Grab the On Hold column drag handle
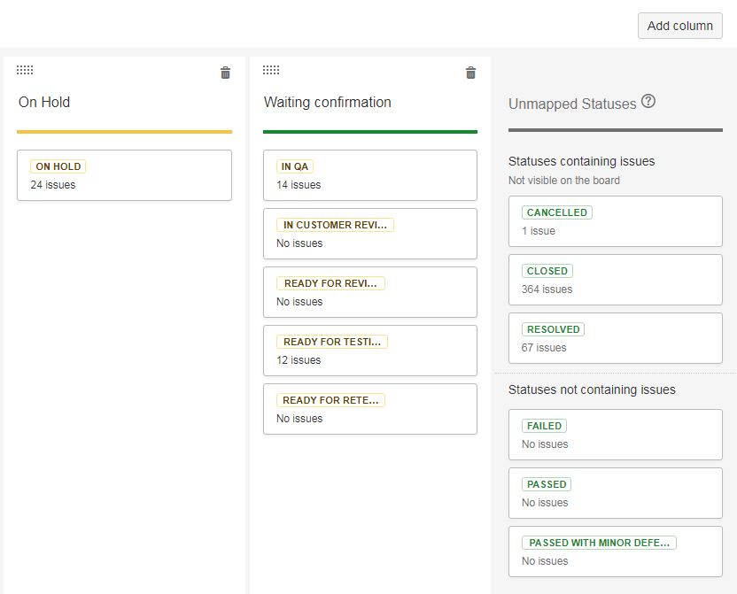Screen dimensions: 737x594 (25, 70)
